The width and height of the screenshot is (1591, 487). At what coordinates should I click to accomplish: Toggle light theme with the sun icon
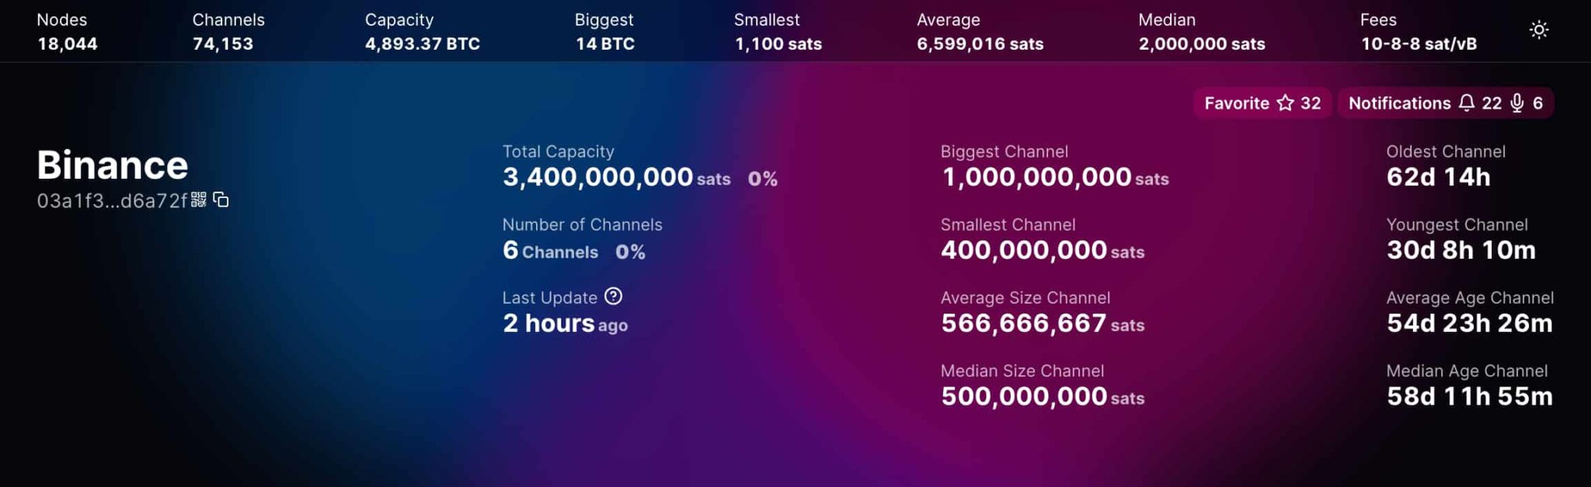pos(1538,30)
